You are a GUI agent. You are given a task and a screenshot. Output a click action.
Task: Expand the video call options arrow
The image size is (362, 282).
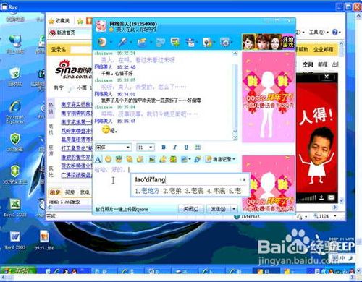pos(111,43)
